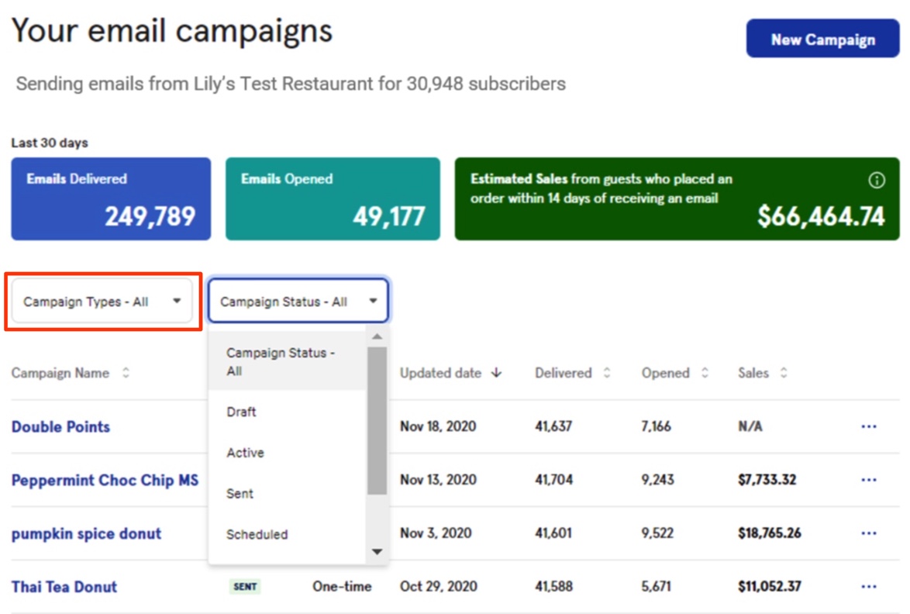
Task: Open three-dot menu for Double Points row
Action: 869,426
